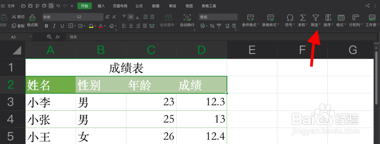Copy selection with 复制 button
Image resolution: width=380 pixels, height=144 pixels.
click(18, 26)
